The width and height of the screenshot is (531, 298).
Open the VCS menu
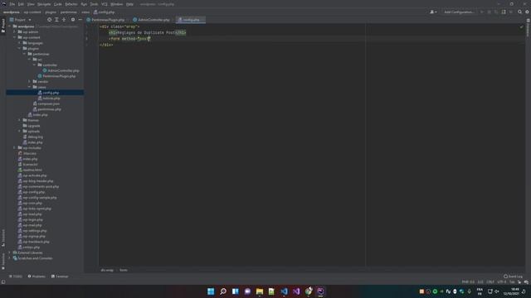coord(105,4)
